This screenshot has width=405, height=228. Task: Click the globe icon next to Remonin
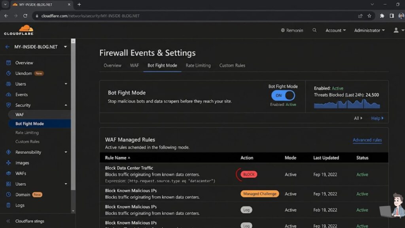283,30
